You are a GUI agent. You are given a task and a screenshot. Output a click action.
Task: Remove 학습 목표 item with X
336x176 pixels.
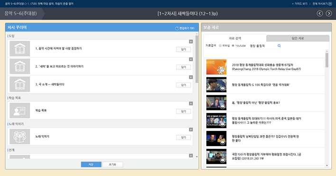[191, 103]
